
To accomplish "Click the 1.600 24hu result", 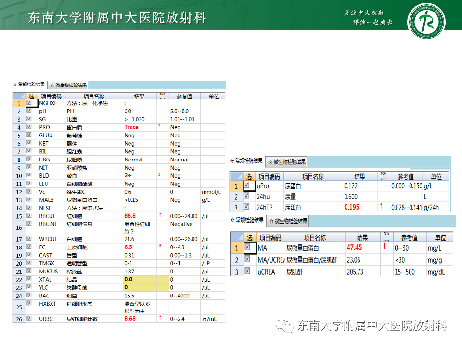I will coord(351,197).
